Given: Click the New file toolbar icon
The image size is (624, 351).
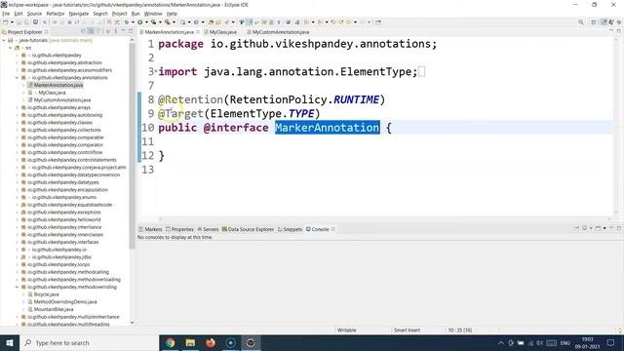Looking at the screenshot, I should (6, 22).
